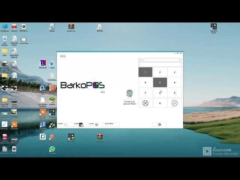Select the PDF file icon in top row
This screenshot has width=240, height=180.
click(14, 27)
